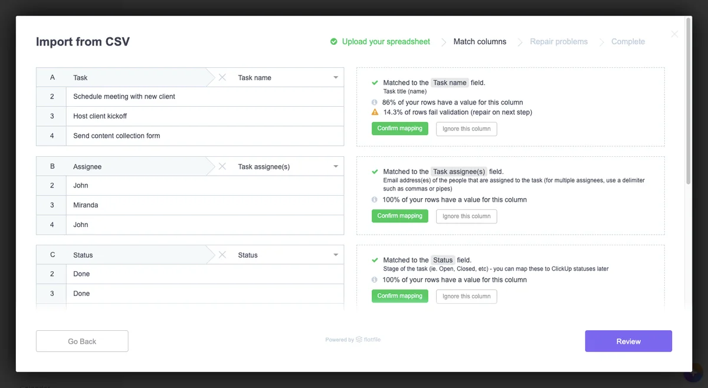708x388 pixels.
Task: Click the Flatfile logo icon at the bottom
Action: [x=358, y=339]
